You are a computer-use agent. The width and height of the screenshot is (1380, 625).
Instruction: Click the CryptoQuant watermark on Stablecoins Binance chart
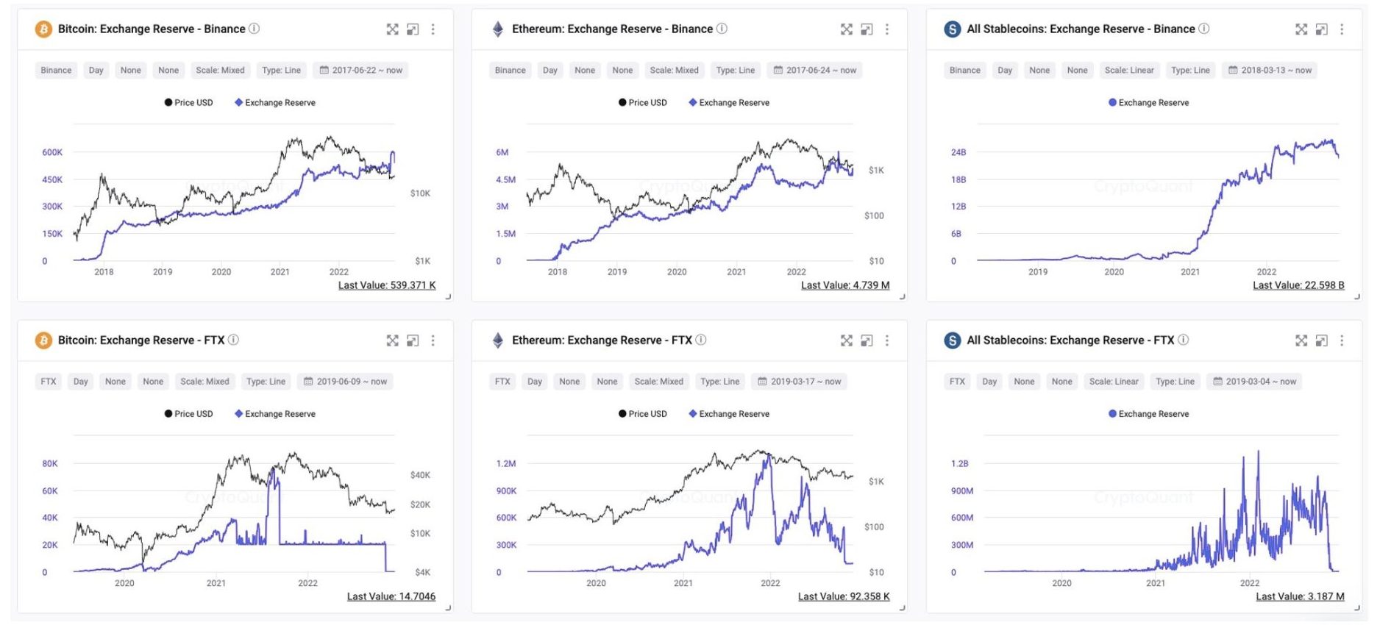click(1145, 186)
